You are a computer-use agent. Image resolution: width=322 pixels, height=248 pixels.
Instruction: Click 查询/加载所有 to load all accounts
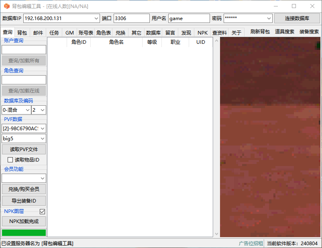point(24,60)
